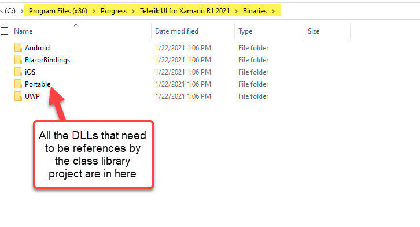Select the UWP folder name
The image size is (420, 227).
(32, 96)
